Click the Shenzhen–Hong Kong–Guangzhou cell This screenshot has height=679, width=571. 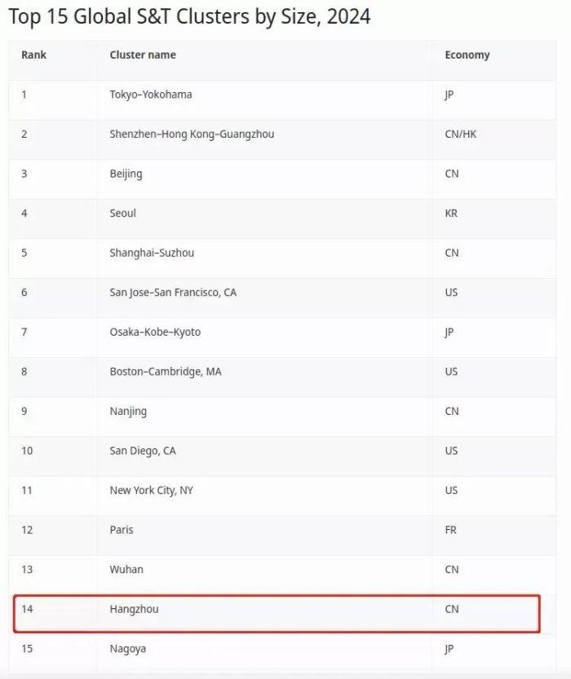(x=192, y=134)
